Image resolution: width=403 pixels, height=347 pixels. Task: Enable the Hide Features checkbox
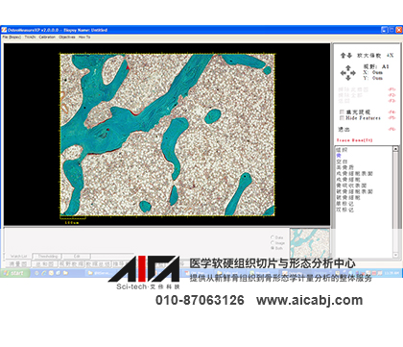342,118
